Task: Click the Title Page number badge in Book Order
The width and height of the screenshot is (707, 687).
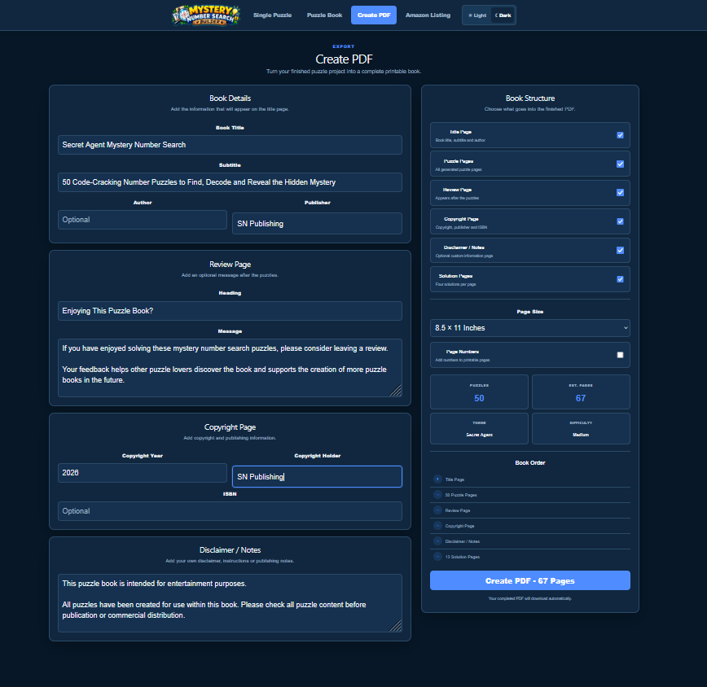Action: 437,479
